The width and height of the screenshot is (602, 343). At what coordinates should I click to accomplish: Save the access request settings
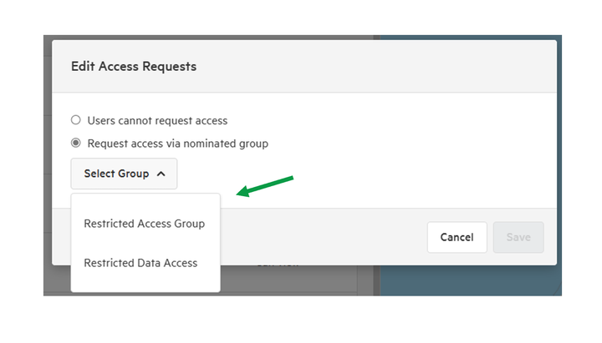518,237
